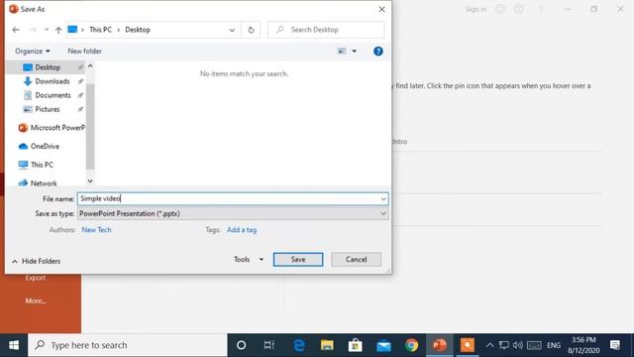Close the Save As dialog
The height and width of the screenshot is (357, 634).
click(x=381, y=9)
